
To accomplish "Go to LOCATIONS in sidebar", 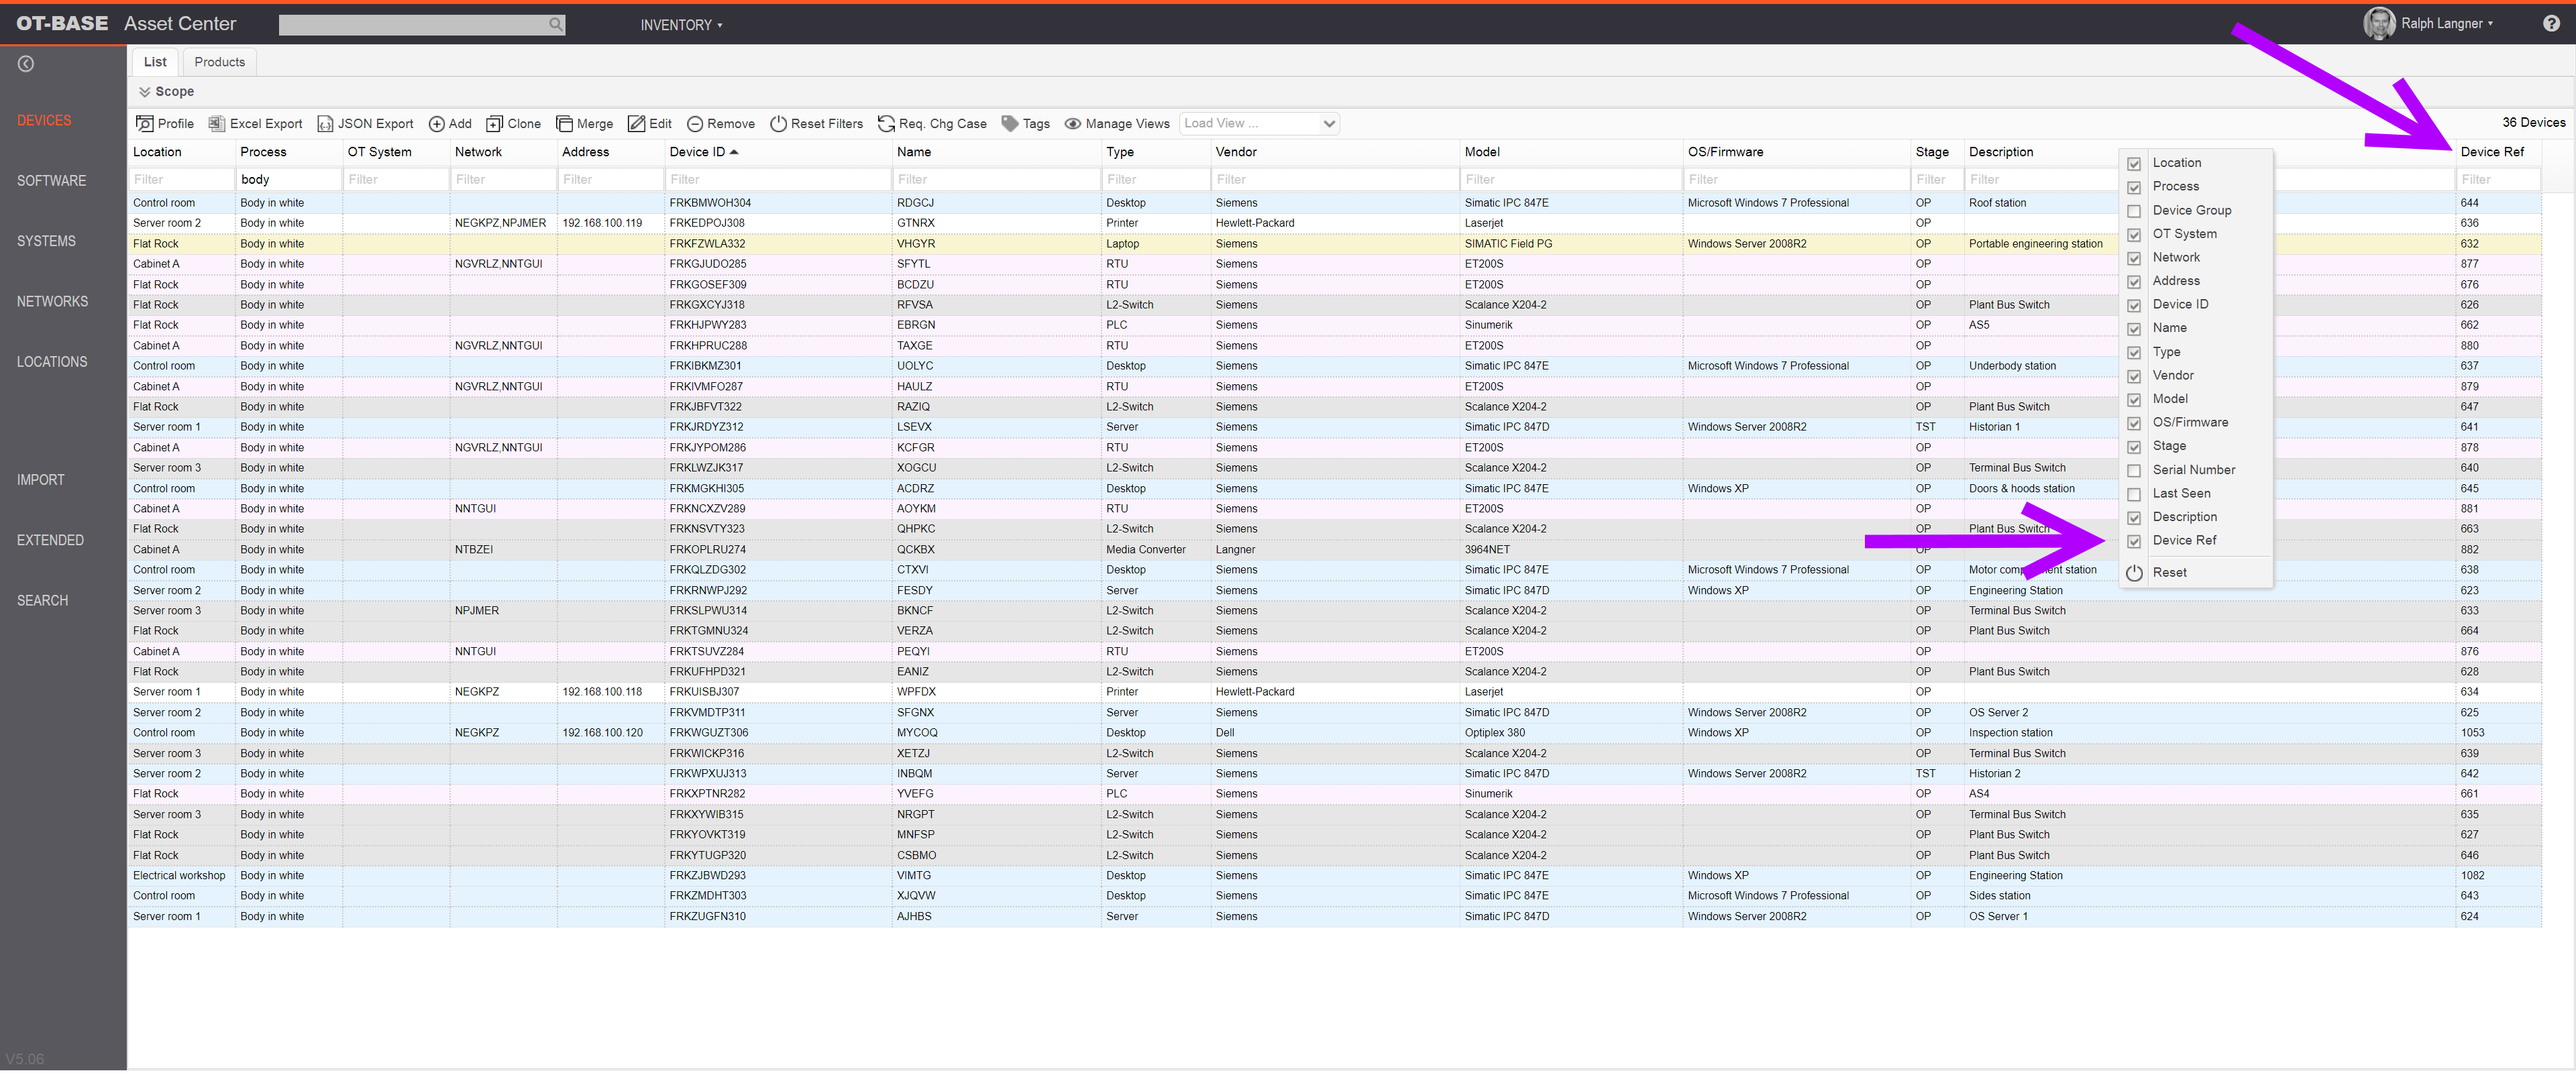I will click(52, 362).
